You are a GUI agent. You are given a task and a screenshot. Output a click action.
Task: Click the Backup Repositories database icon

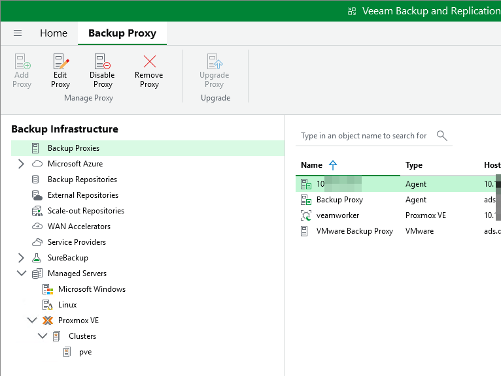[35, 180]
